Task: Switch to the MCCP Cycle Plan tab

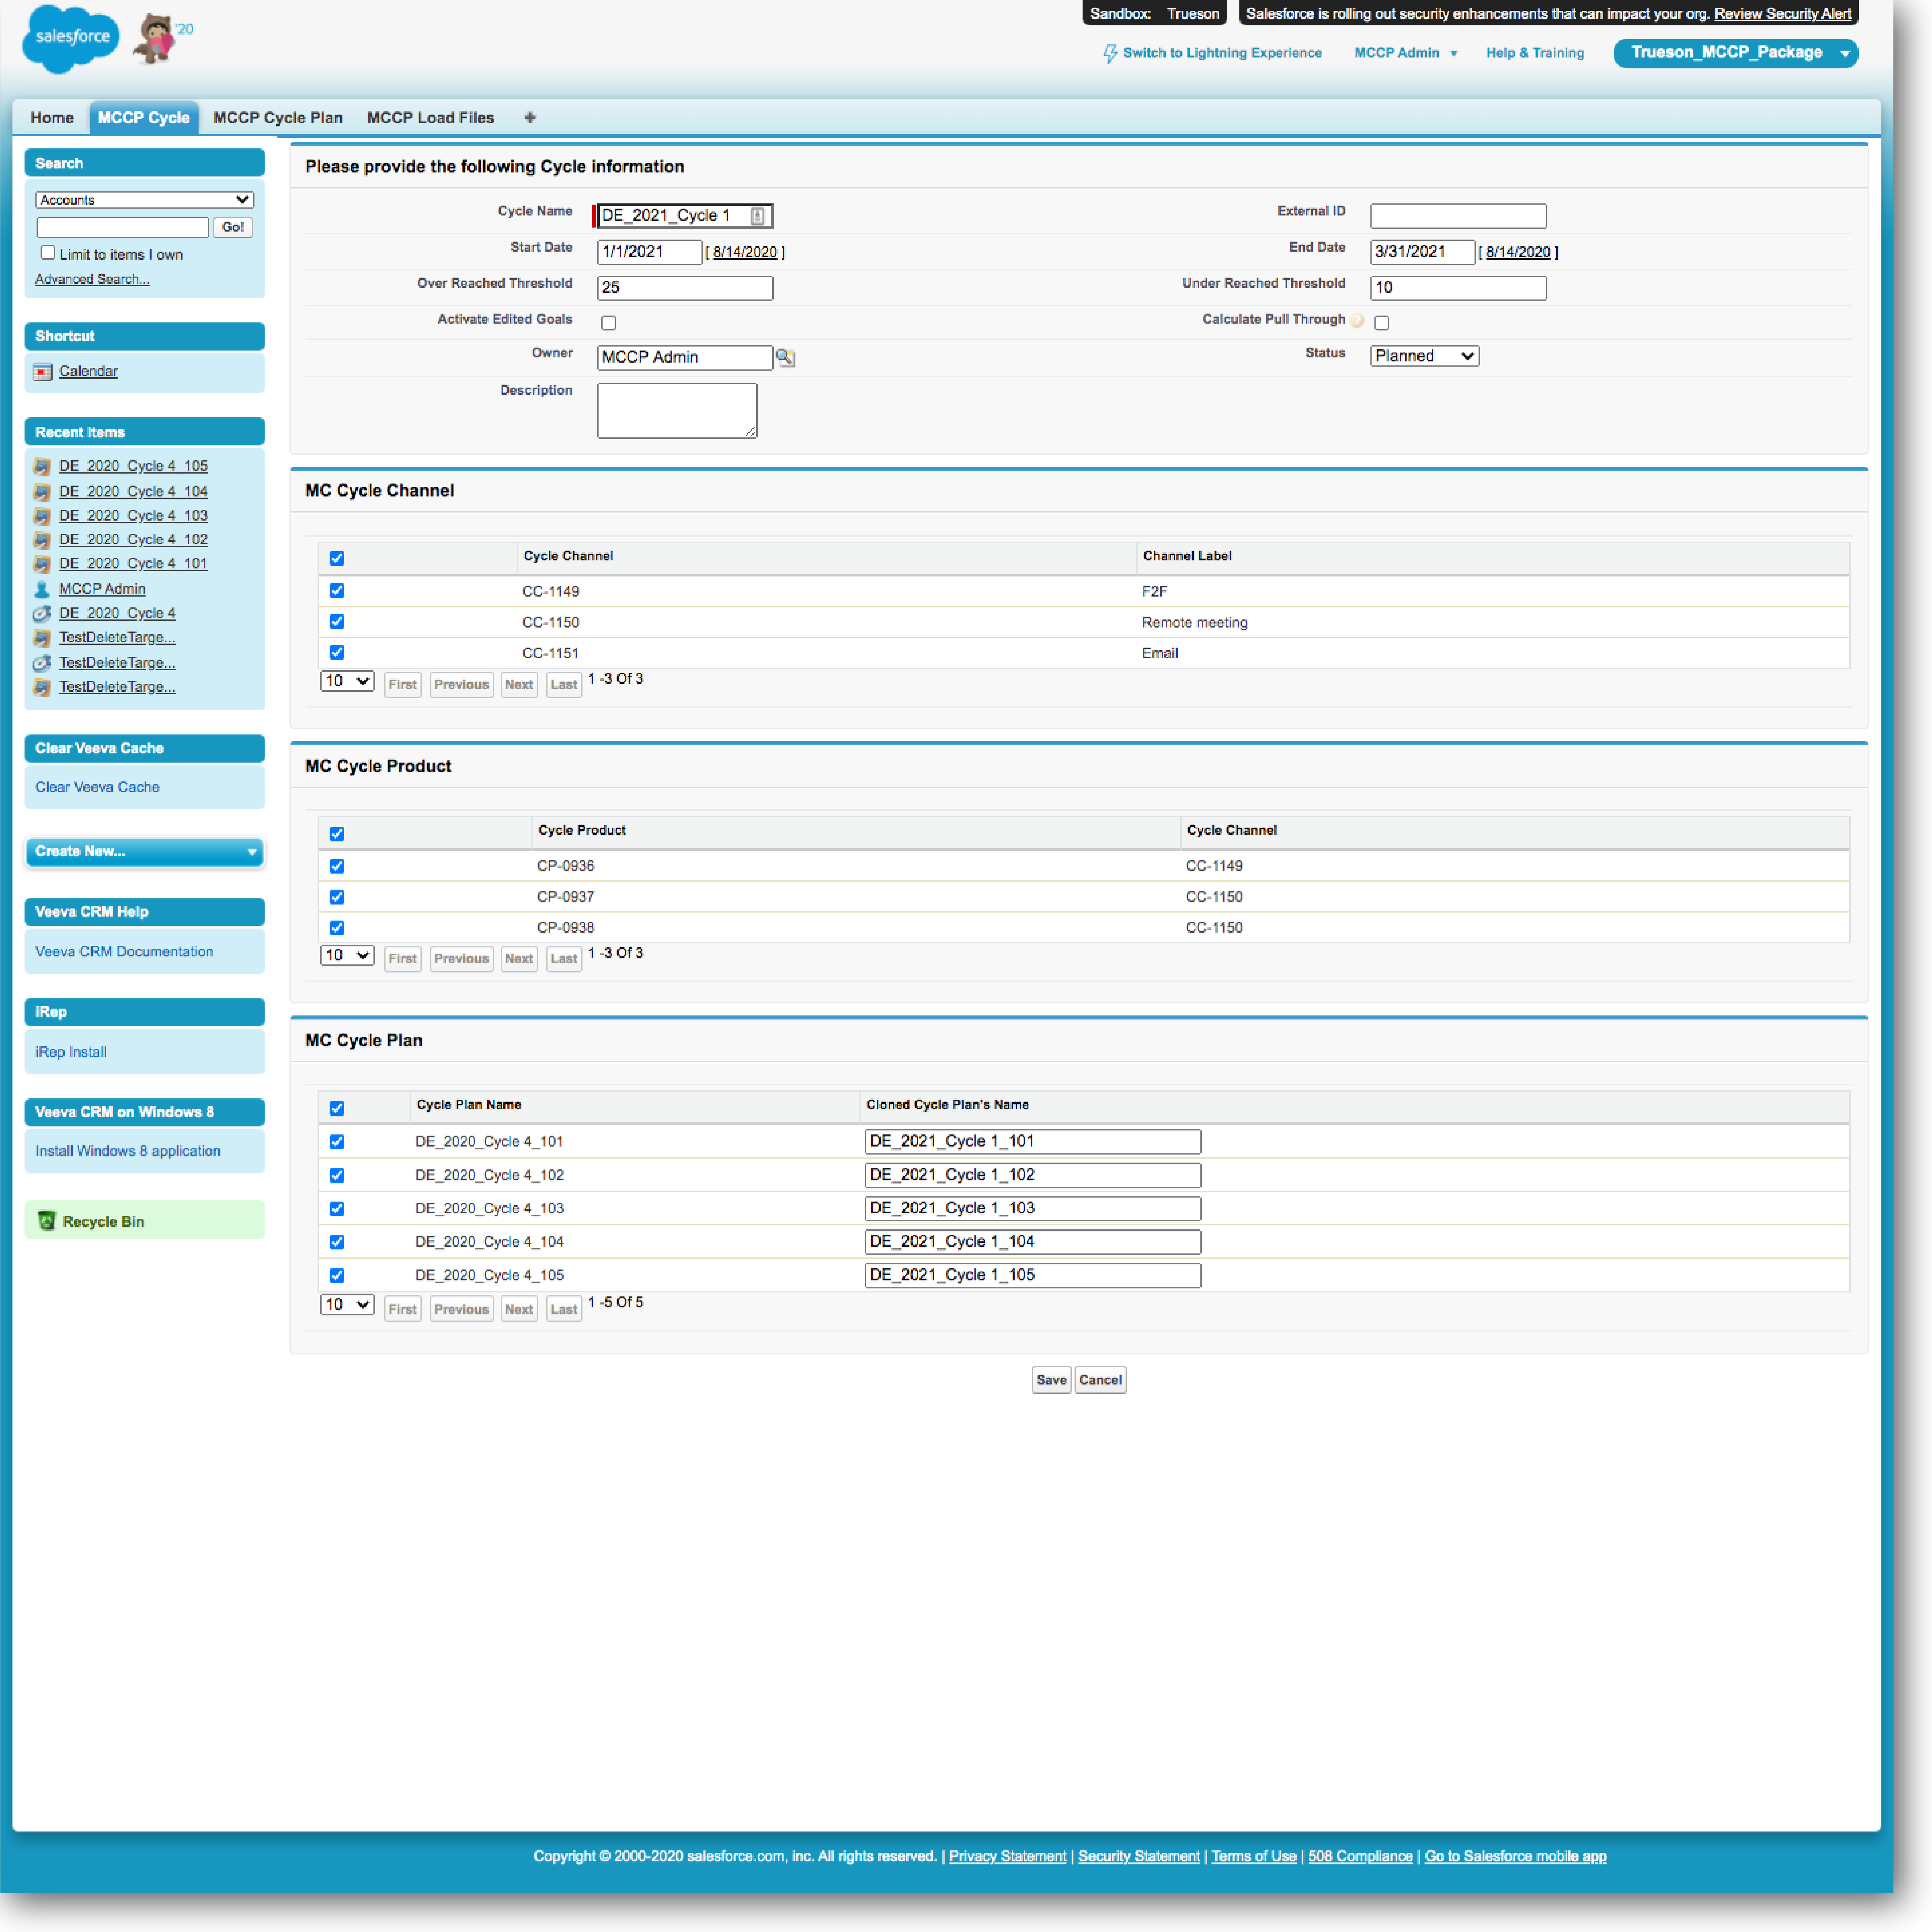Action: pyautogui.click(x=278, y=118)
